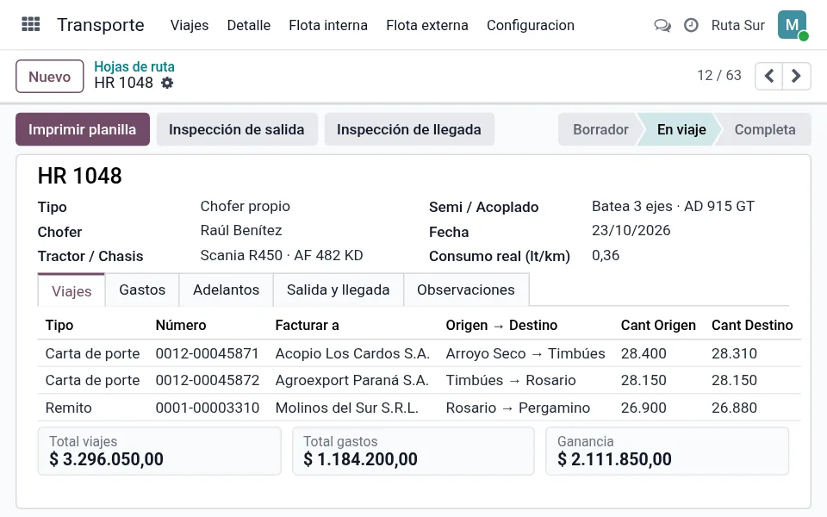Click Cant Origen value 28.400
Viewport: 827px width, 517px height.
pyautogui.click(x=644, y=353)
